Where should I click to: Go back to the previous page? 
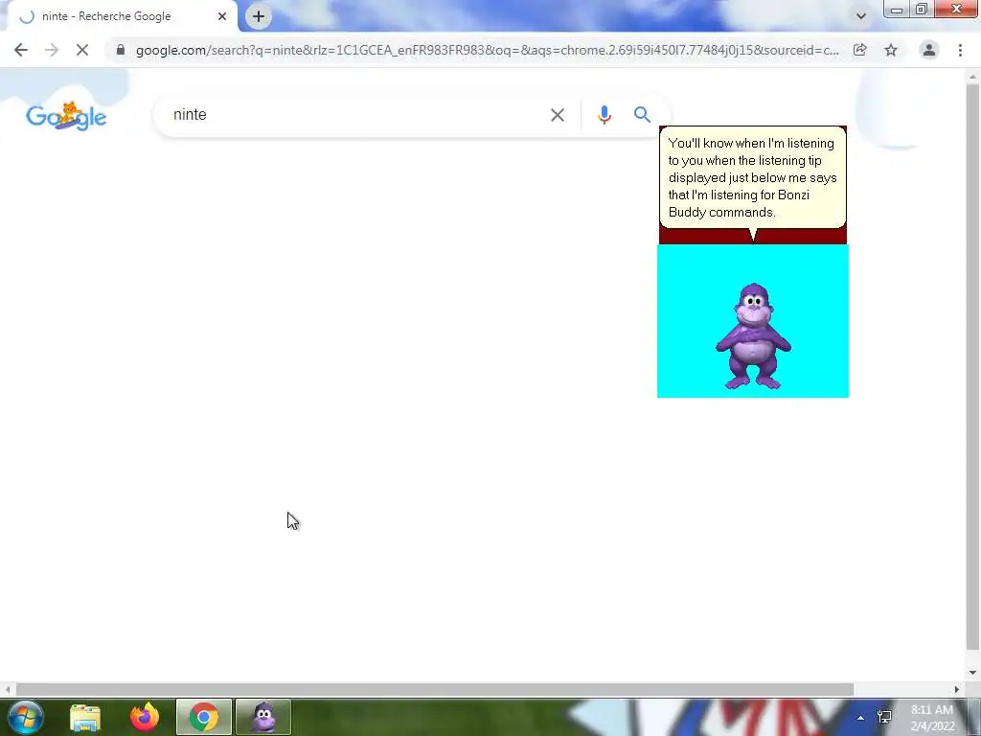click(21, 50)
